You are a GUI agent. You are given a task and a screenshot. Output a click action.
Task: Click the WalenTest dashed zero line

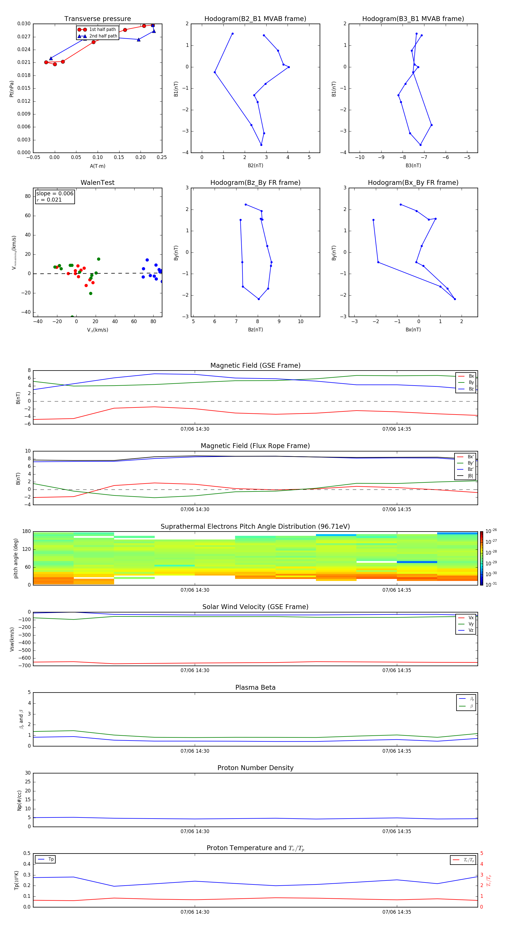click(97, 273)
